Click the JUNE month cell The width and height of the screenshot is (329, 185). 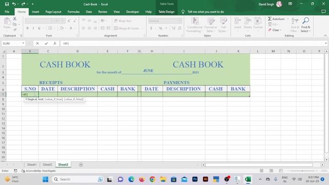coord(148,71)
